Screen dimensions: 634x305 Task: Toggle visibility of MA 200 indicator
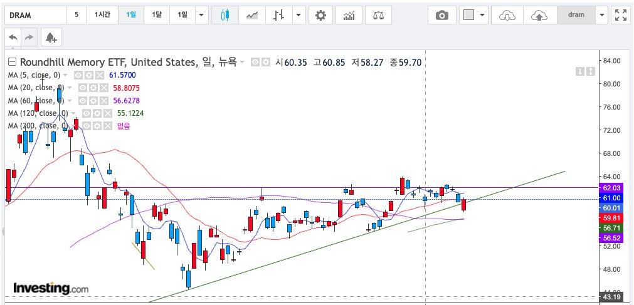[86, 127]
